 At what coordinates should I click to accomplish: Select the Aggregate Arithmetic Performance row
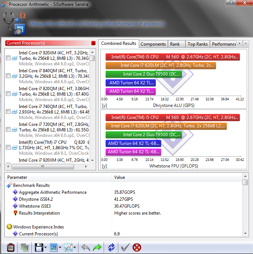pyautogui.click(x=123, y=192)
